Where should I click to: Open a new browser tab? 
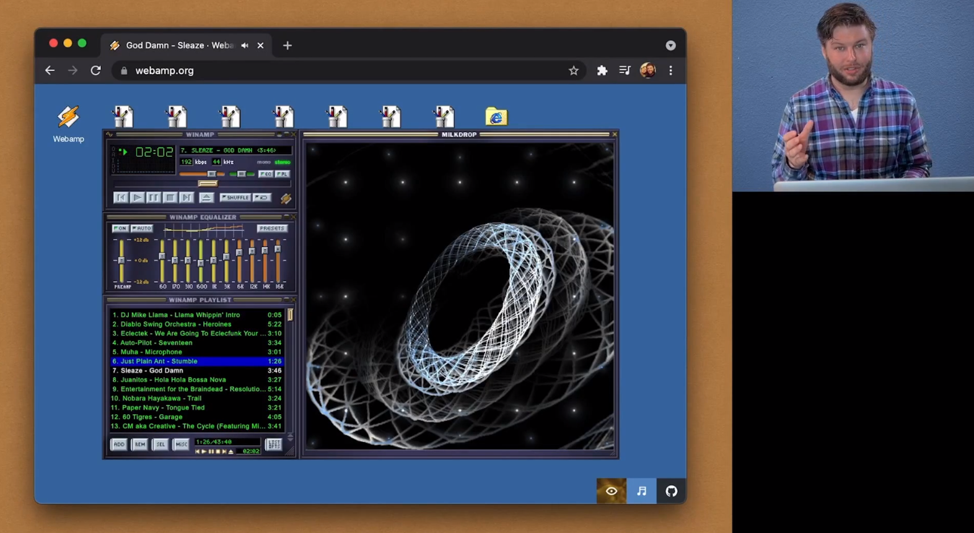click(x=287, y=45)
